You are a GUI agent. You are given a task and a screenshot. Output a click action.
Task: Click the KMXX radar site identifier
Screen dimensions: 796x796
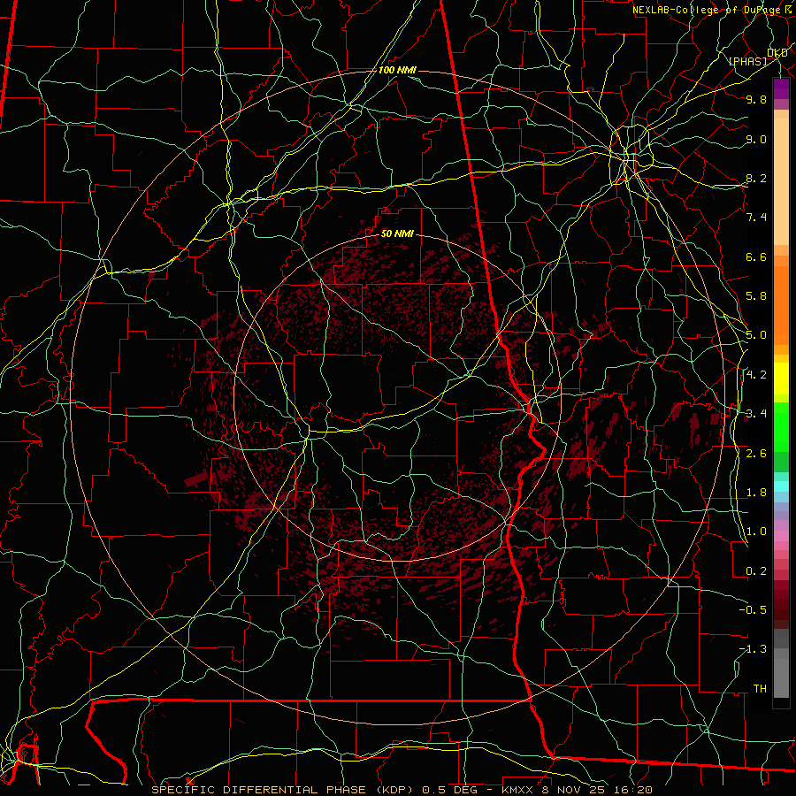tap(517, 790)
